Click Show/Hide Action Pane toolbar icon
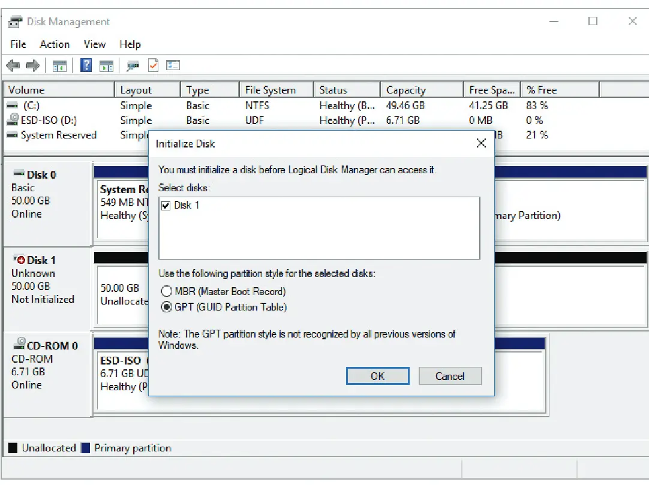This screenshot has height=485, width=649. pos(106,65)
